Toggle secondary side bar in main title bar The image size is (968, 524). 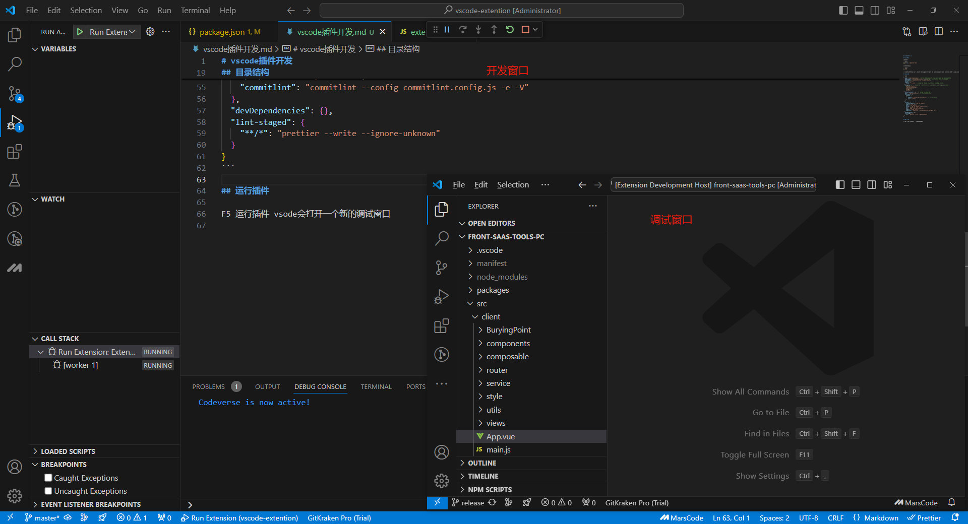tap(875, 10)
